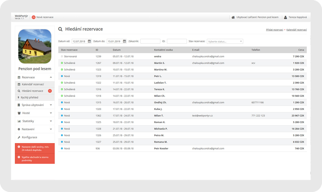Click the lightning icon for Rychlý přehled

point(19,97)
